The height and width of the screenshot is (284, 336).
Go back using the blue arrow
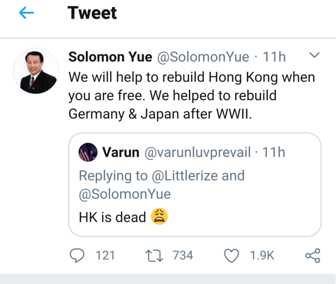(26, 13)
